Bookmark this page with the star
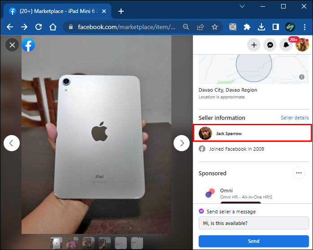Image resolution: width=313 pixels, height=250 pixels. 215,27
